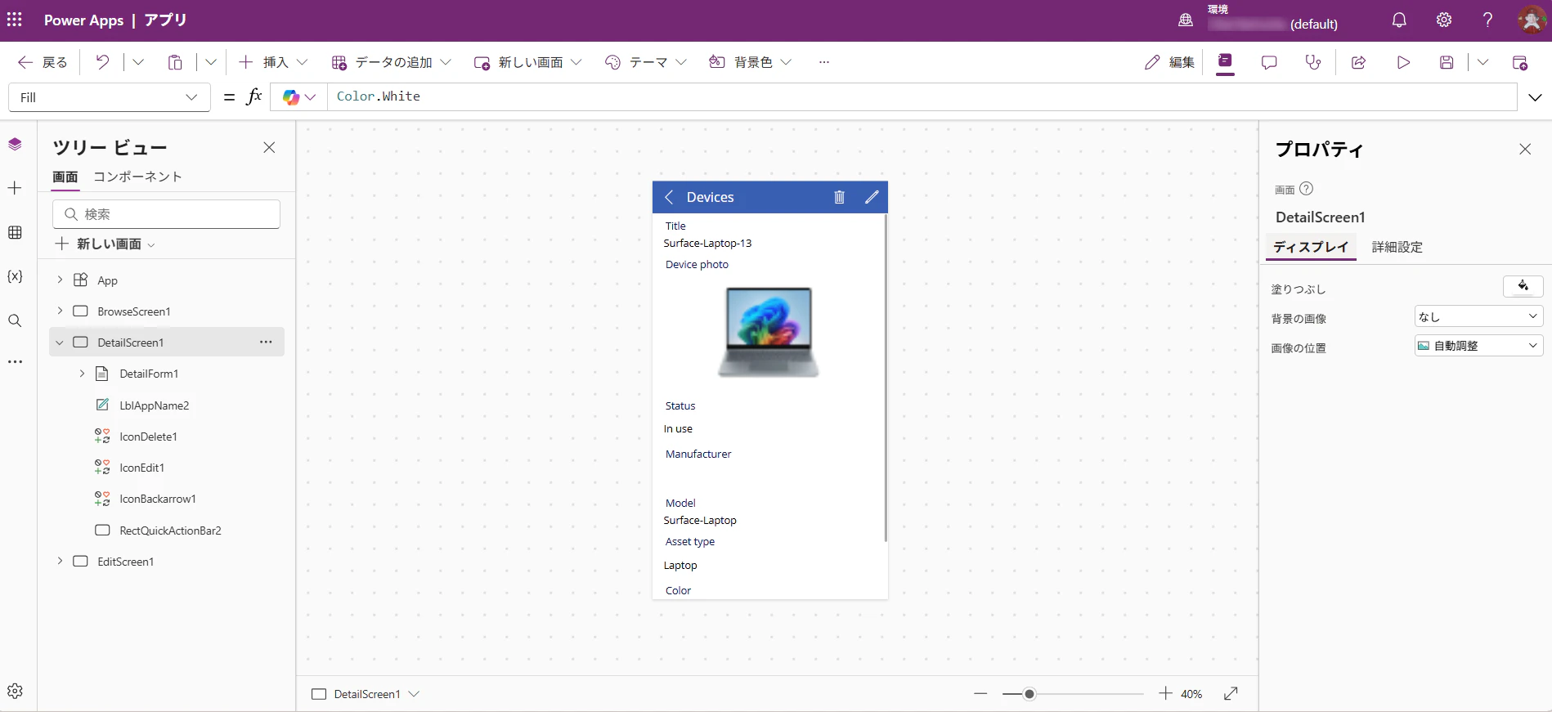Toggle the properties pane icon
The image size is (1552, 712).
[1225, 62]
